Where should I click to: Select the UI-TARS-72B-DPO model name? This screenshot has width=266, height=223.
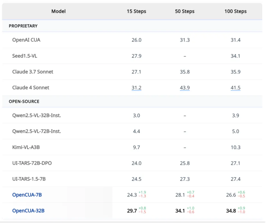(x=32, y=163)
